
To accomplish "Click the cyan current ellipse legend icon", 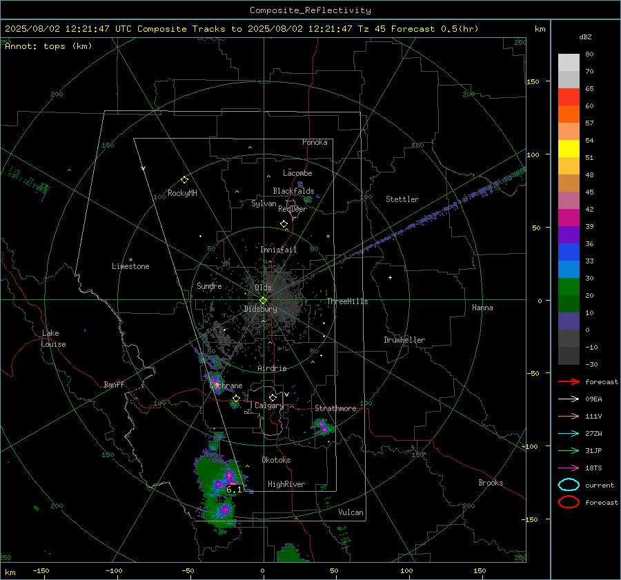I will (x=569, y=485).
